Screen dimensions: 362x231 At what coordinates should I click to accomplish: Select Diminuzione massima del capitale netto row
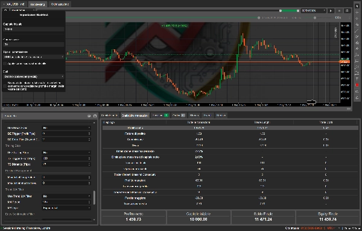230,157
